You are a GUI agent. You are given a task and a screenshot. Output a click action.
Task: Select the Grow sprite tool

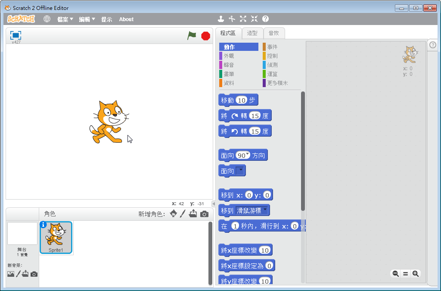point(243,19)
